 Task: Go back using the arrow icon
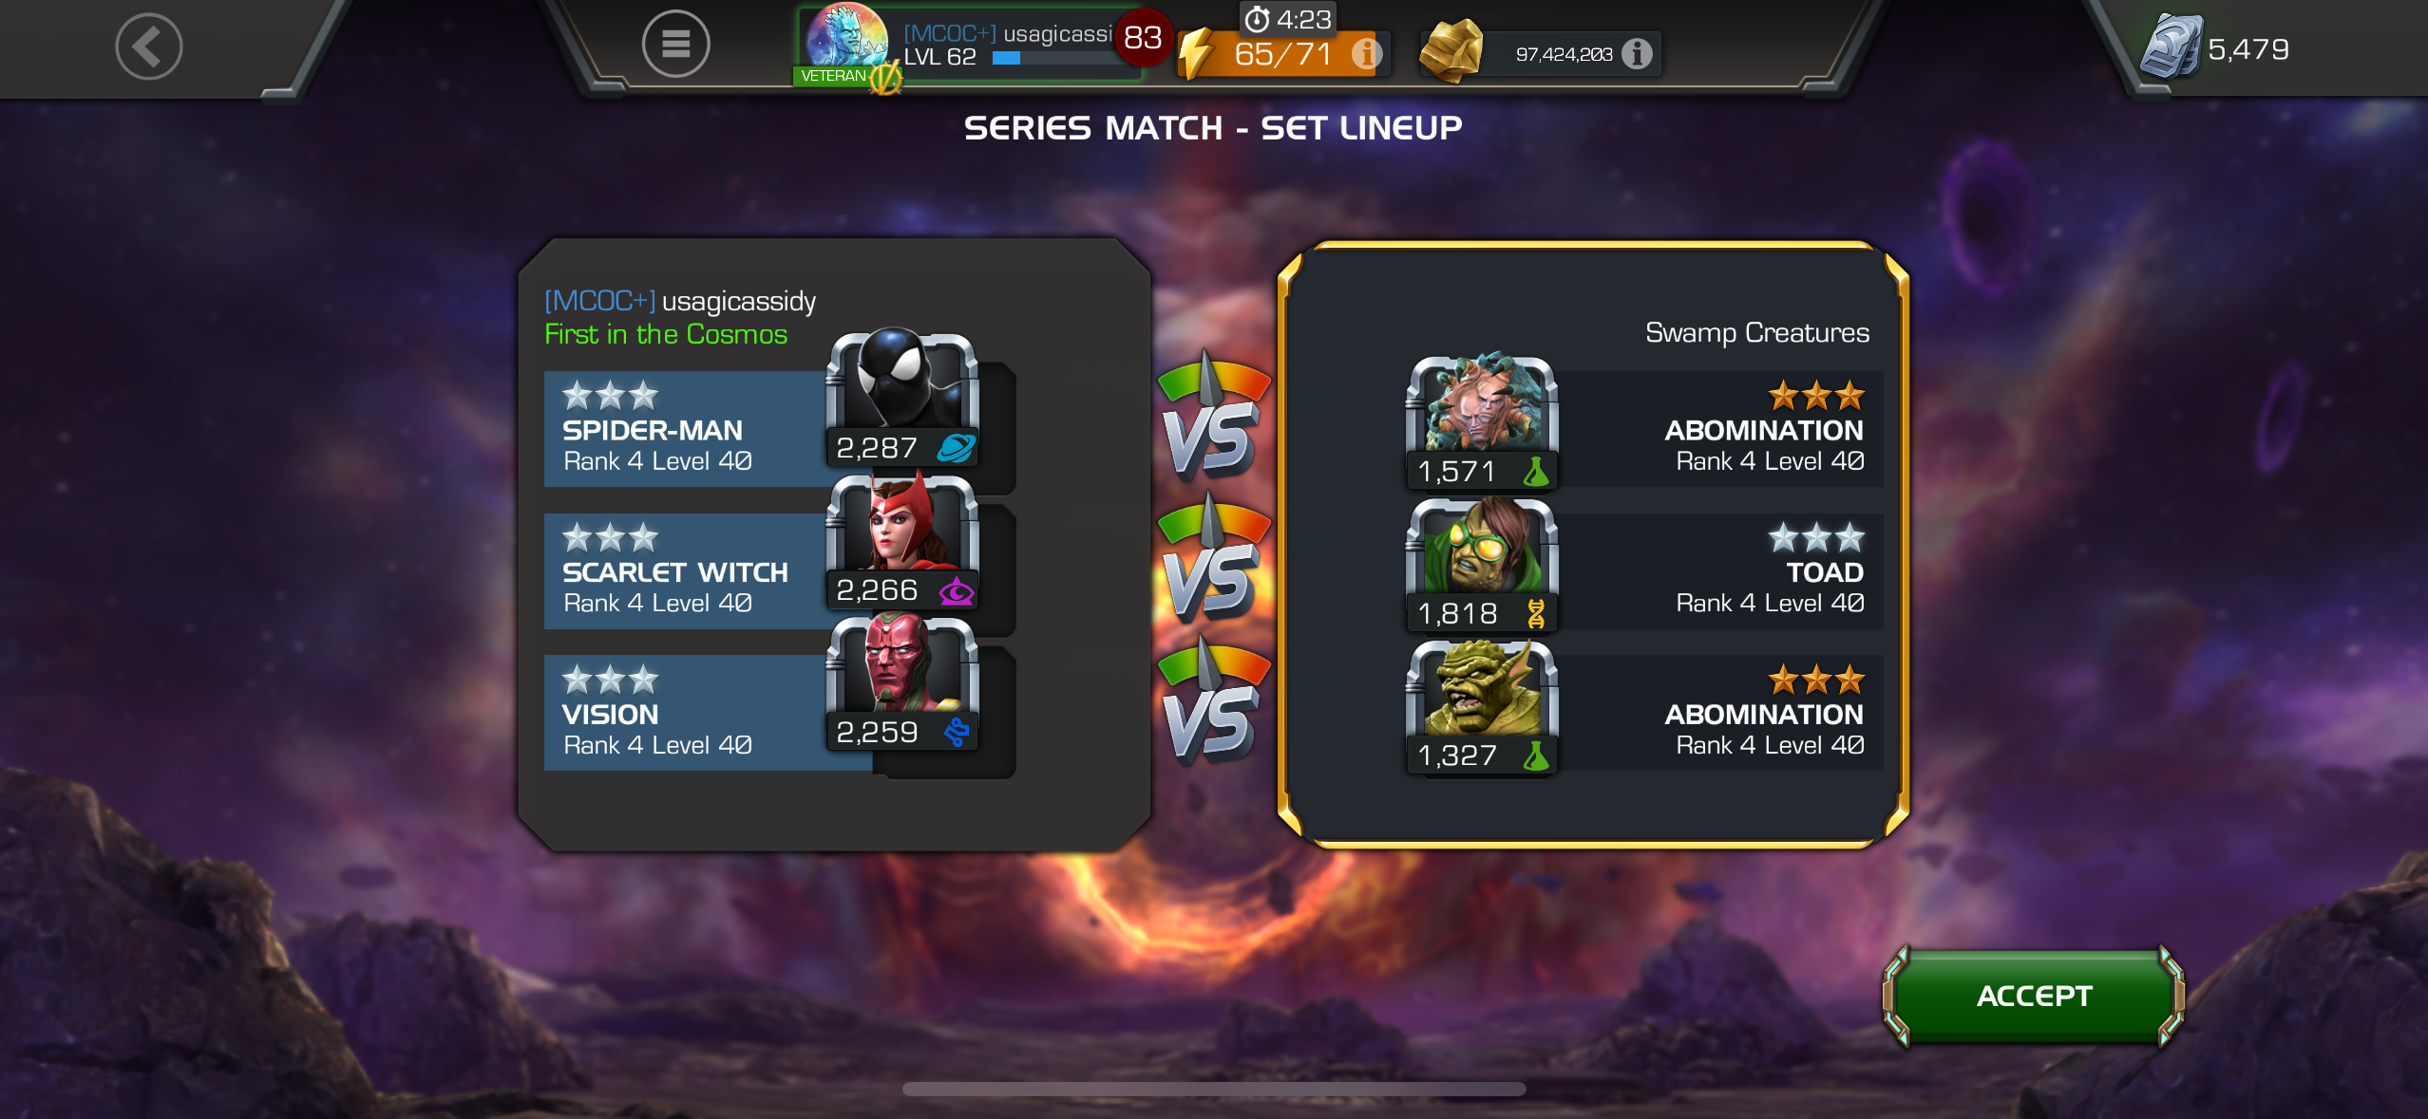(x=148, y=47)
